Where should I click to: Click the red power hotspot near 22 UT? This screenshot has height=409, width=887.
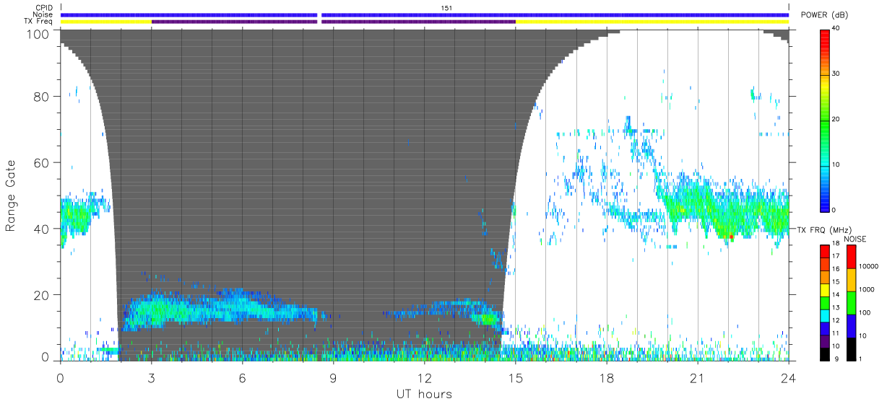(x=730, y=236)
